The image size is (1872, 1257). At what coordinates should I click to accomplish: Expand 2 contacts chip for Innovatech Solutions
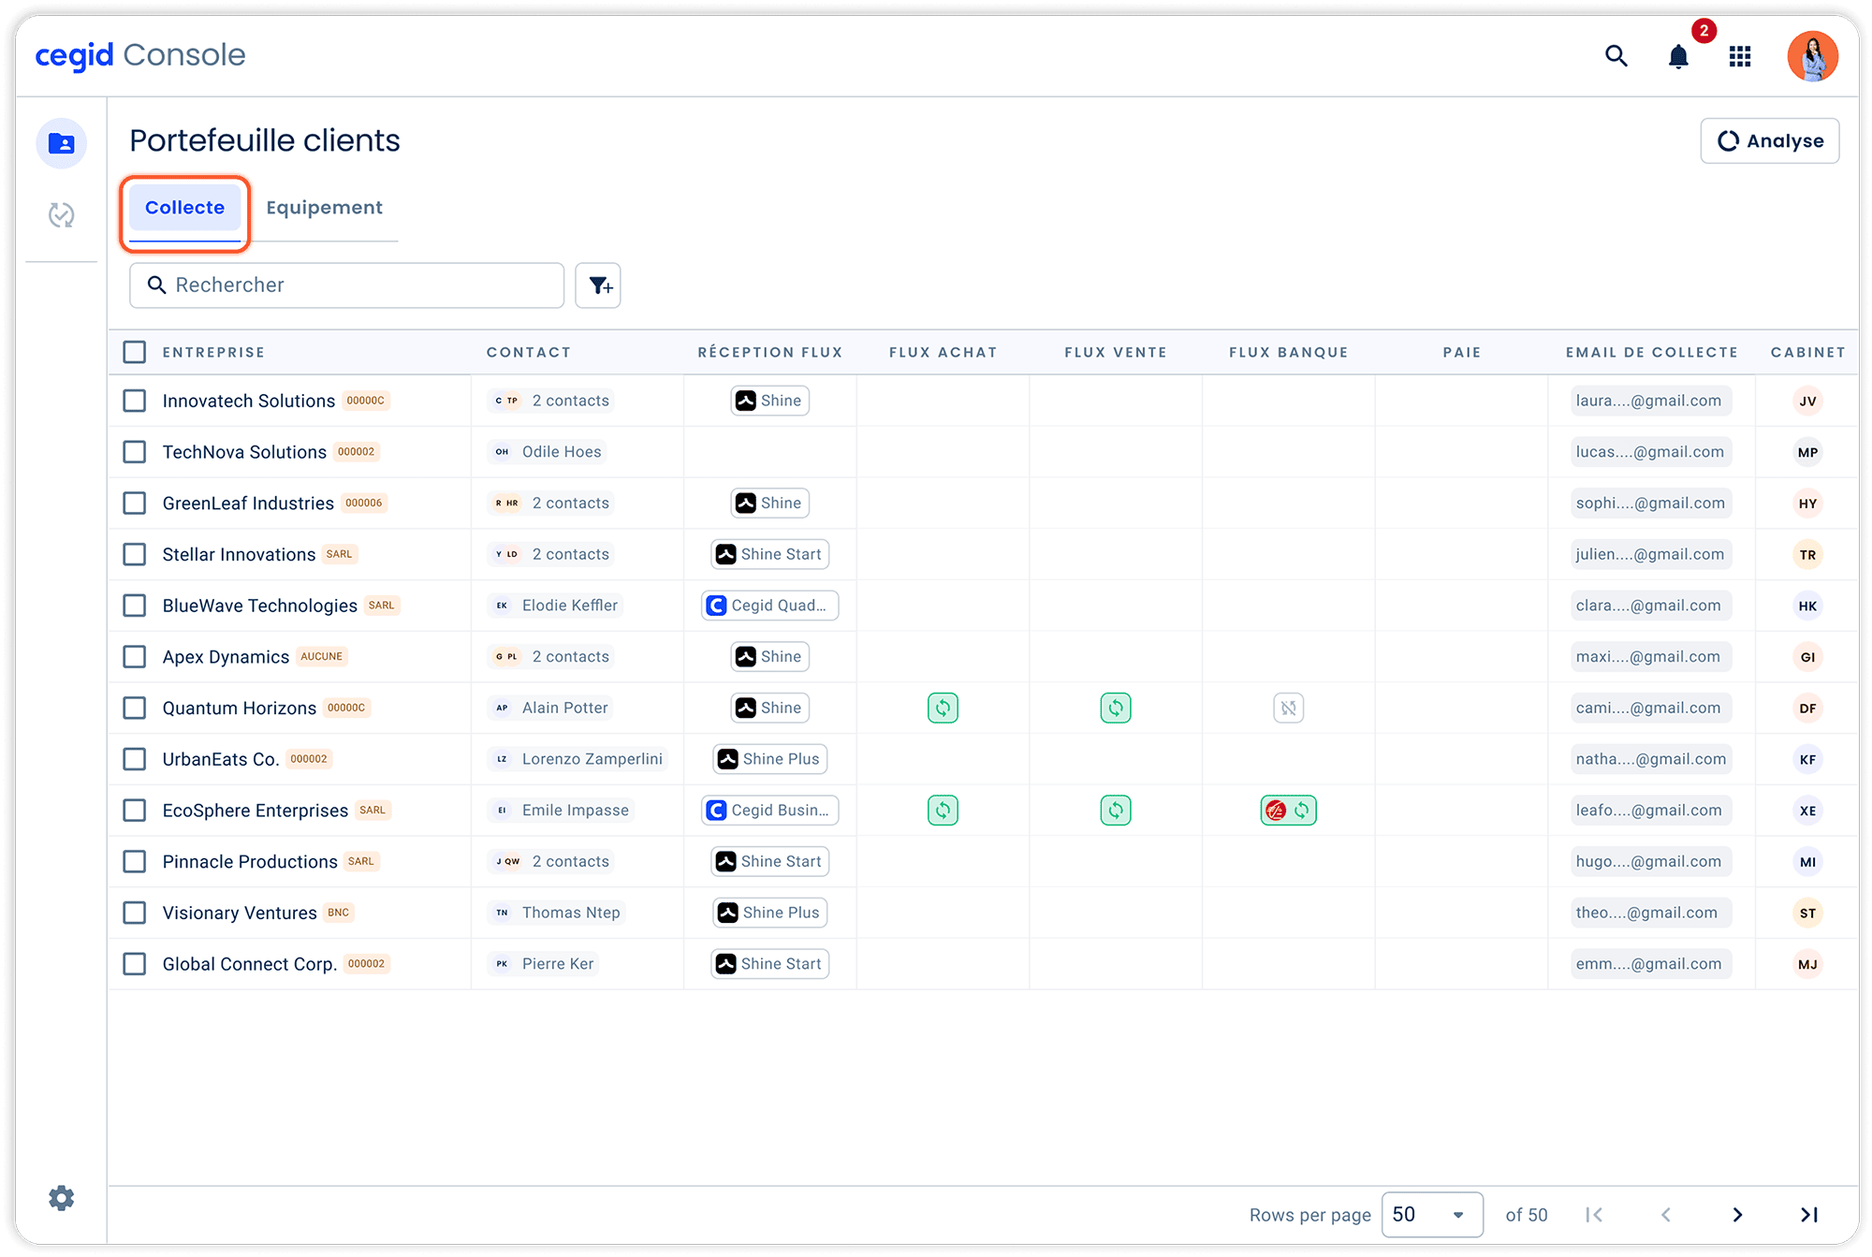[551, 401]
